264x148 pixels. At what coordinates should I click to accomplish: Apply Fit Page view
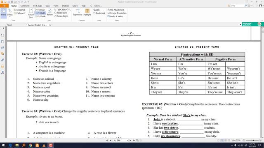coord(40,10)
